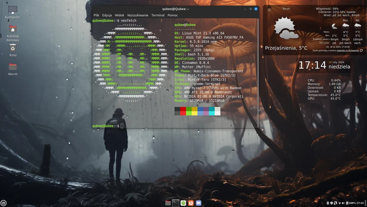This screenshot has width=367, height=207.
Task: Open the Pomoc menu item
Action: [x=172, y=15]
